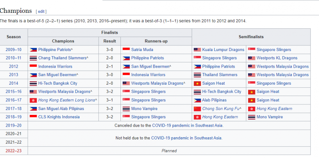Screen dimensions: 319x158
Task: Open the Philippine Patriots champions link in 2009–10 row
Action: [54, 50]
